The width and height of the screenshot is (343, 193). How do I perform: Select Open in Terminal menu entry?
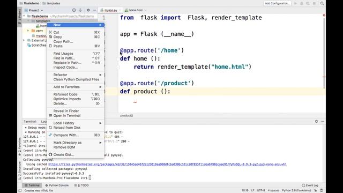pos(76,116)
